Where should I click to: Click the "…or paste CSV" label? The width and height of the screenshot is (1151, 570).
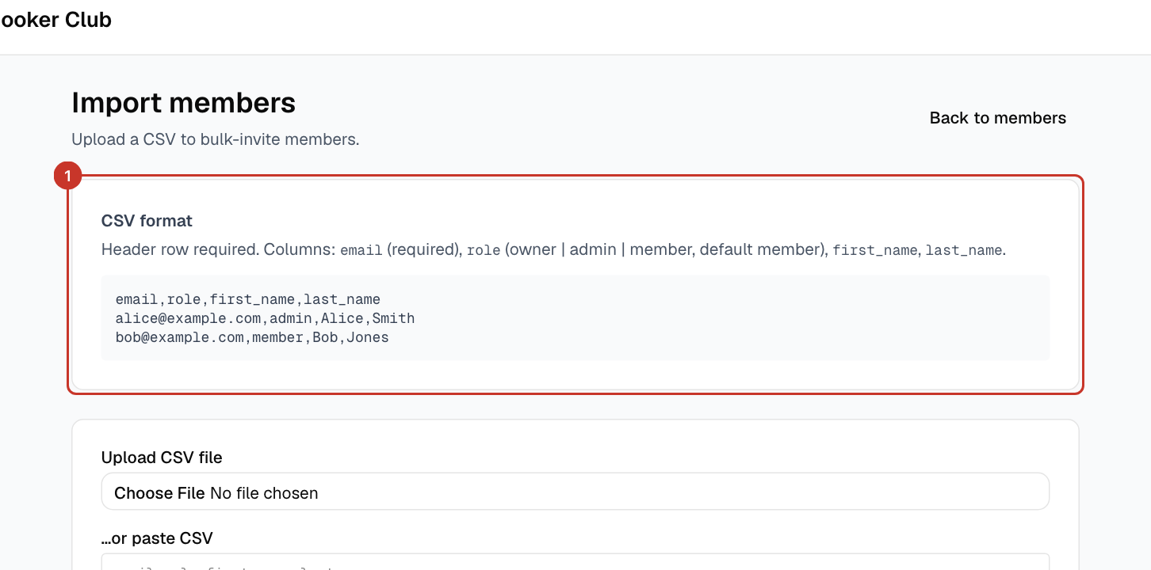(x=157, y=538)
